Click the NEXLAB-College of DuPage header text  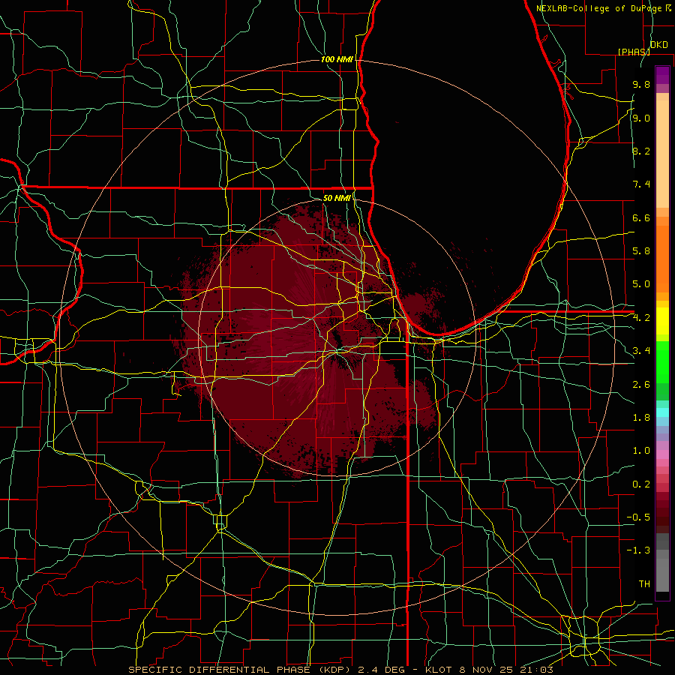600,8
